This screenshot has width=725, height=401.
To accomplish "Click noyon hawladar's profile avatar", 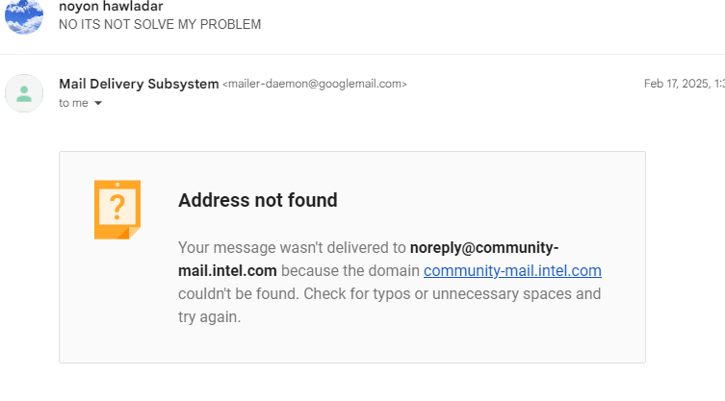I will coord(23,16).
